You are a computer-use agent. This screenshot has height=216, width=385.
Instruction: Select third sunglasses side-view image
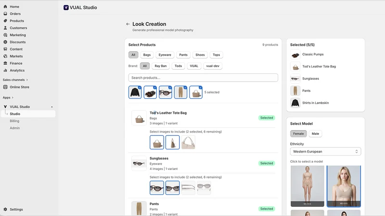coord(188,188)
